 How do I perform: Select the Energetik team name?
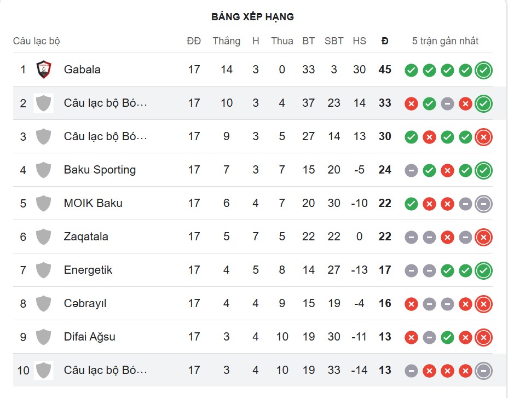[x=88, y=270]
